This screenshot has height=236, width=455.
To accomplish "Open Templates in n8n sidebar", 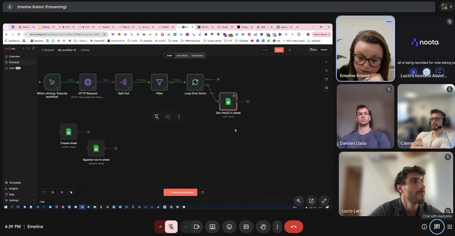I will [20, 183].
